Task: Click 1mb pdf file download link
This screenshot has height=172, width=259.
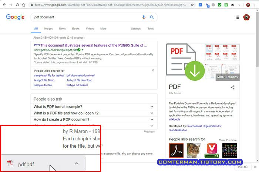Action: pos(80,80)
